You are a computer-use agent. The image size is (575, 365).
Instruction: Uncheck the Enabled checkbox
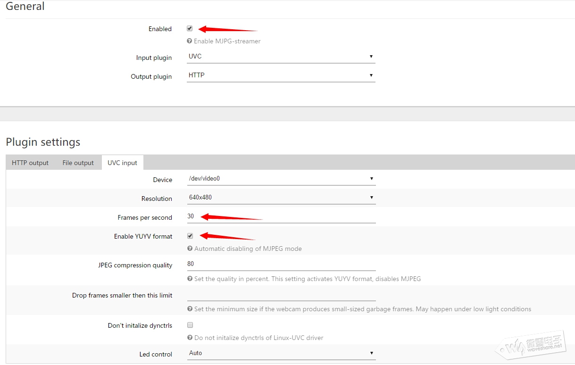coord(190,29)
